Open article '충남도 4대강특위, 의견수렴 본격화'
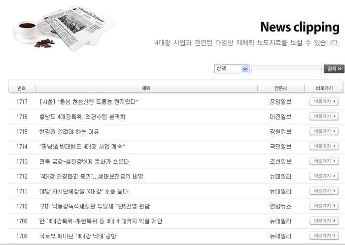345x245 pixels. tap(82, 117)
